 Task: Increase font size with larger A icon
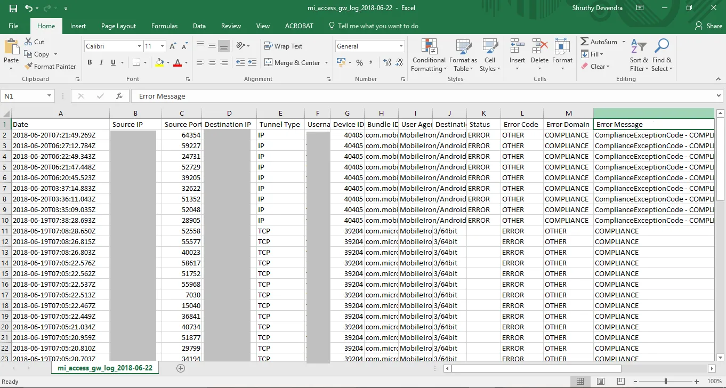(173, 46)
